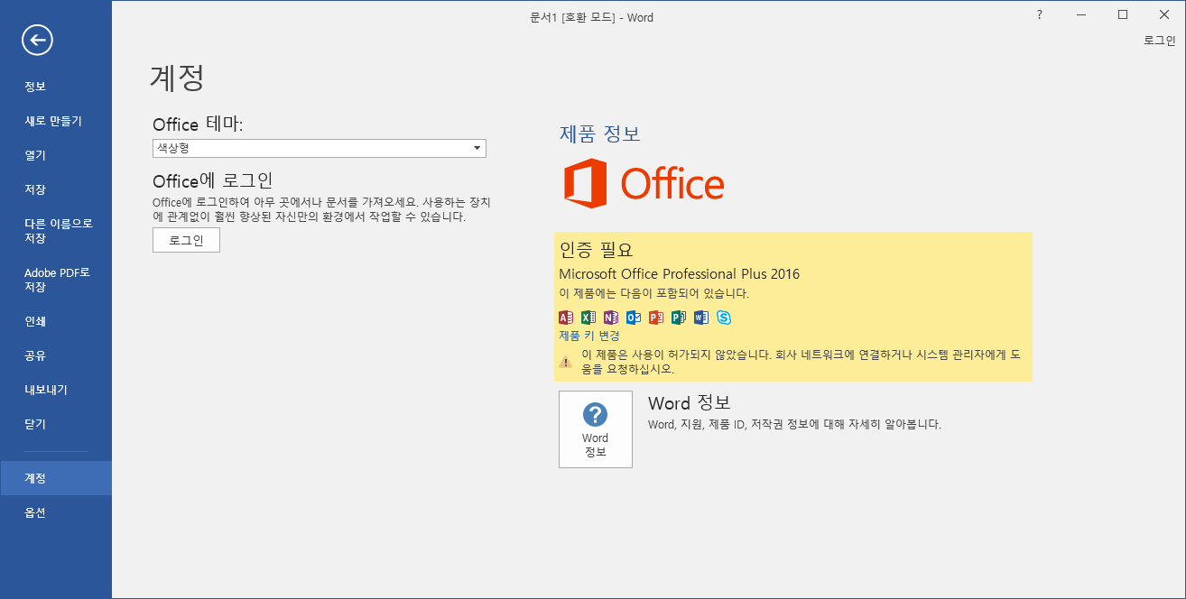Open help with the question mark
The height and width of the screenshot is (599, 1186).
point(1040,14)
